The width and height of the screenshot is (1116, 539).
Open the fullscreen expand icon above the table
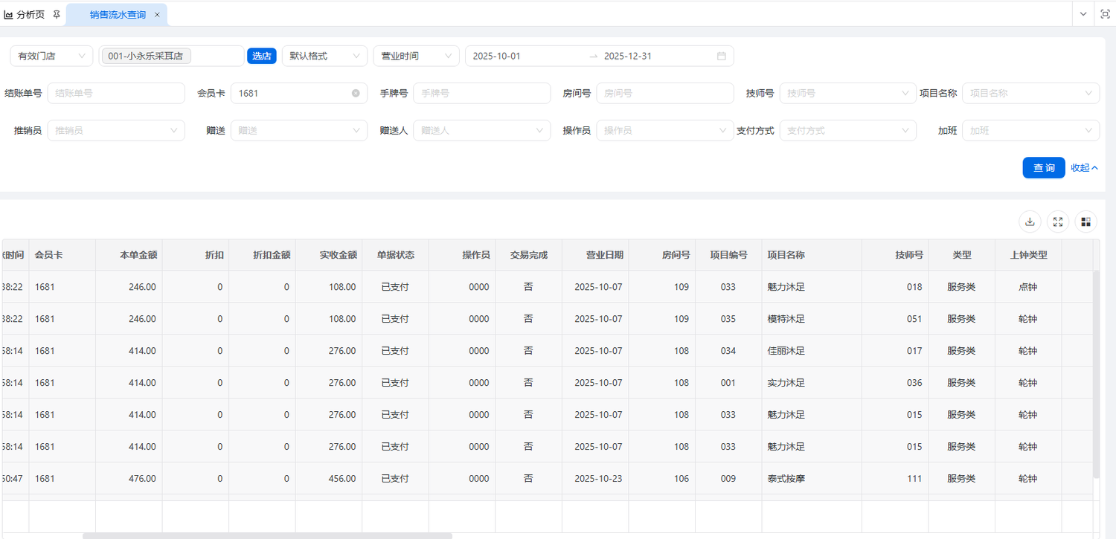(1057, 221)
